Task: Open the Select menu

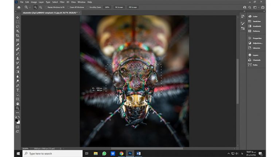Action: pyautogui.click(x=55, y=2)
